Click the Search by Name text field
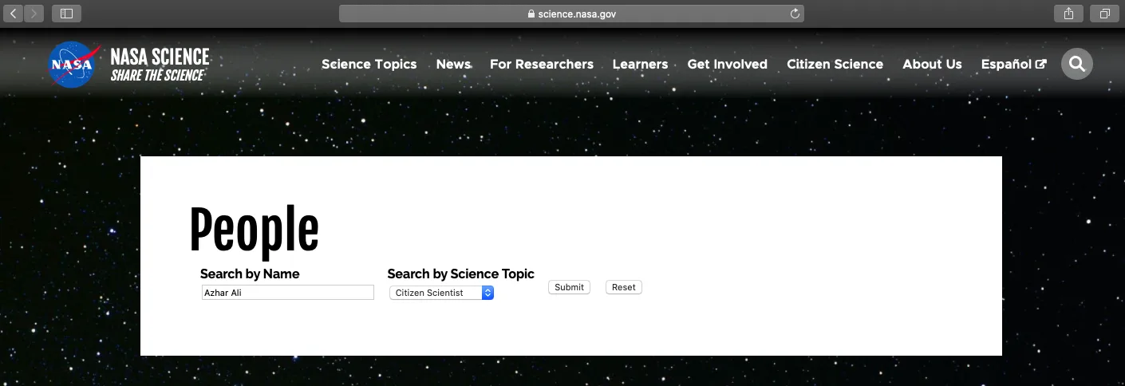Screen dimensions: 1125x386 (x=287, y=293)
